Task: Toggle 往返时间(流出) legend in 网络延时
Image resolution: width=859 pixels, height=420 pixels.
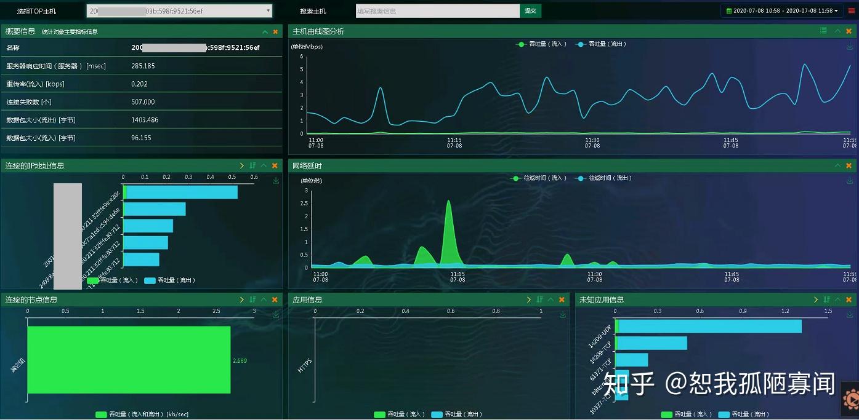Action: (604, 178)
